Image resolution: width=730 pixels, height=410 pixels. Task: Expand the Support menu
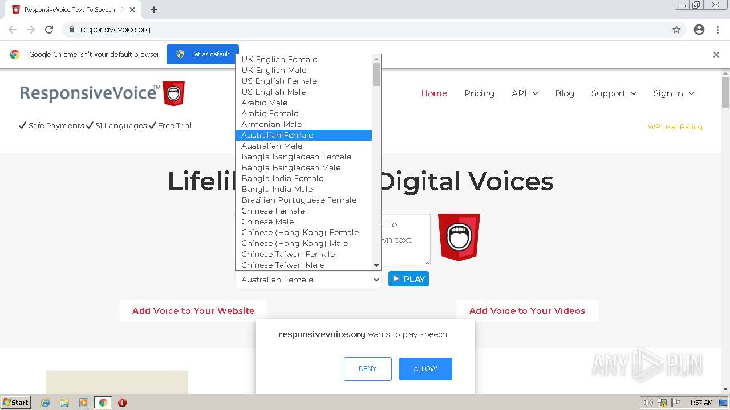614,93
